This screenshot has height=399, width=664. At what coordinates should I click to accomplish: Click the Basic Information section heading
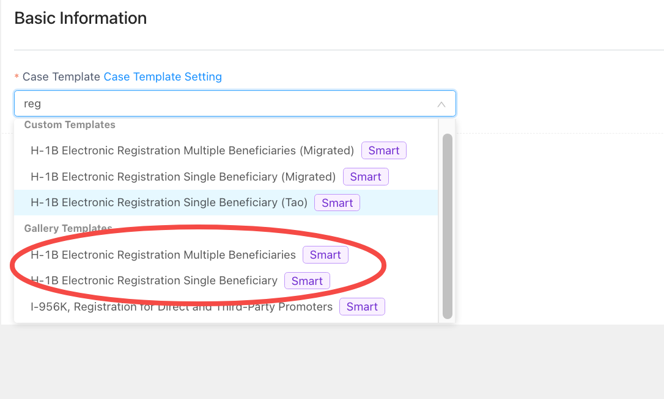80,18
